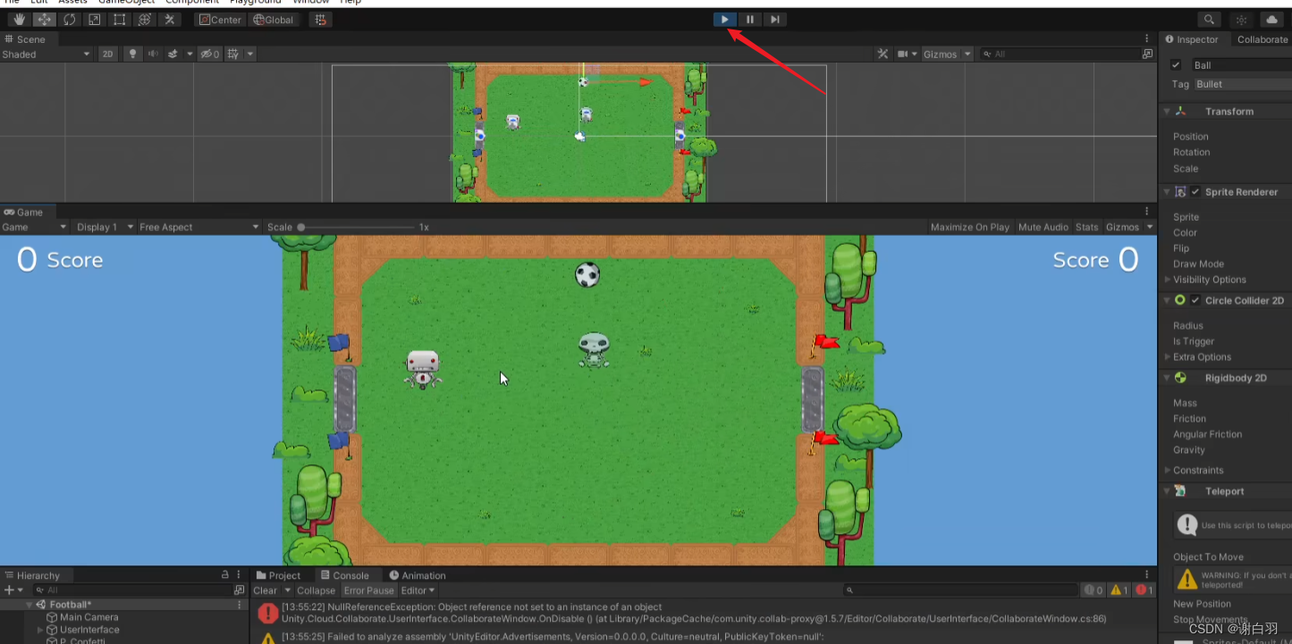
Task: Toggle hidden objects visibility count
Action: point(210,54)
